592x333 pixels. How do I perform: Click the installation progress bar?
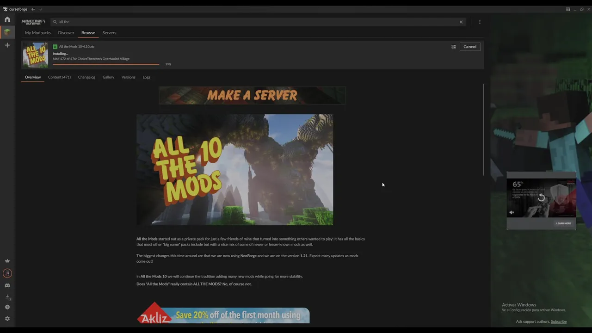click(106, 64)
